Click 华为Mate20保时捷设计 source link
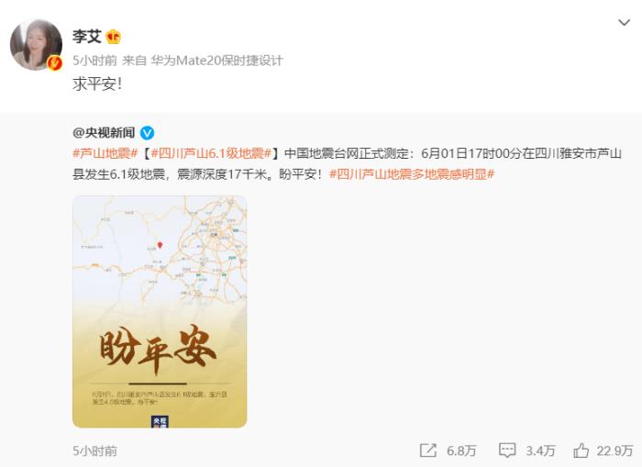This screenshot has width=642, height=467. point(217,61)
